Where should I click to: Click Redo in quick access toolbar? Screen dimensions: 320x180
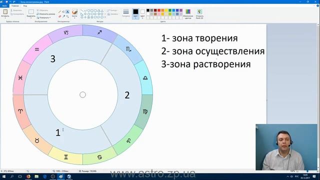tap(14, 2)
